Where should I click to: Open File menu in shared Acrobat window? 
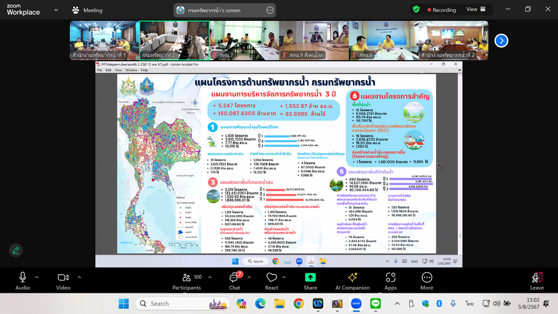pyautogui.click(x=99, y=70)
